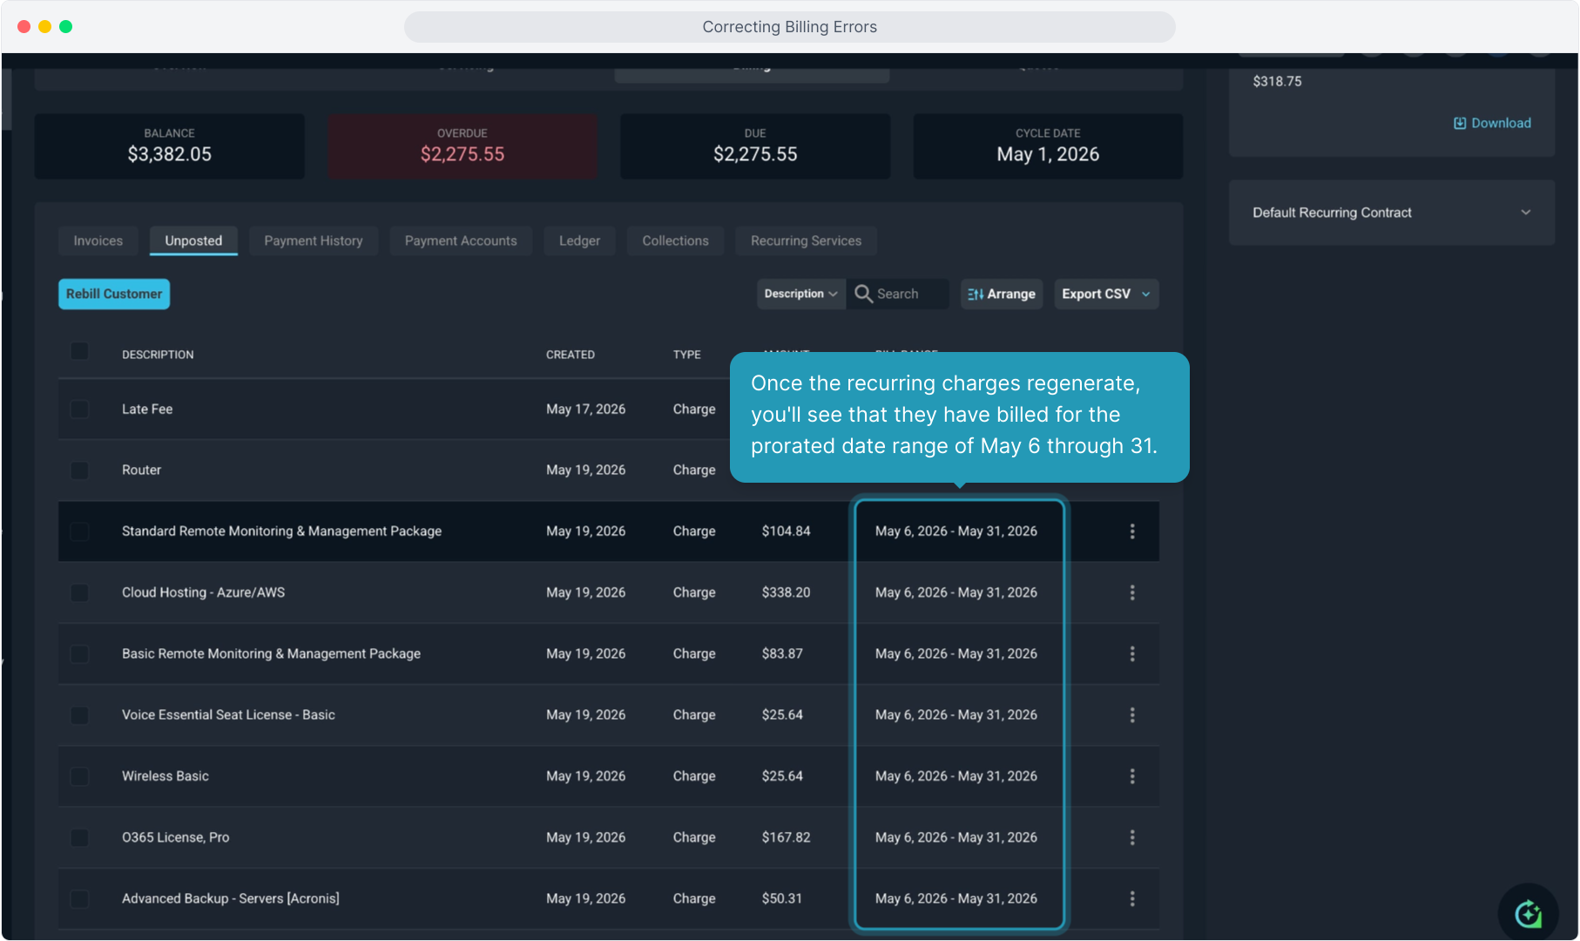Check the Wireless Basic row checkbox
The width and height of the screenshot is (1580, 941).
79,776
